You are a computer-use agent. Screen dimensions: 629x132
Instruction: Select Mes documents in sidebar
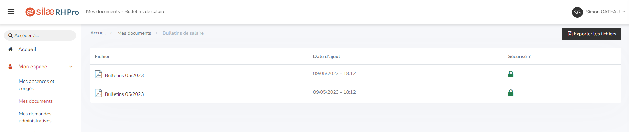(36, 101)
